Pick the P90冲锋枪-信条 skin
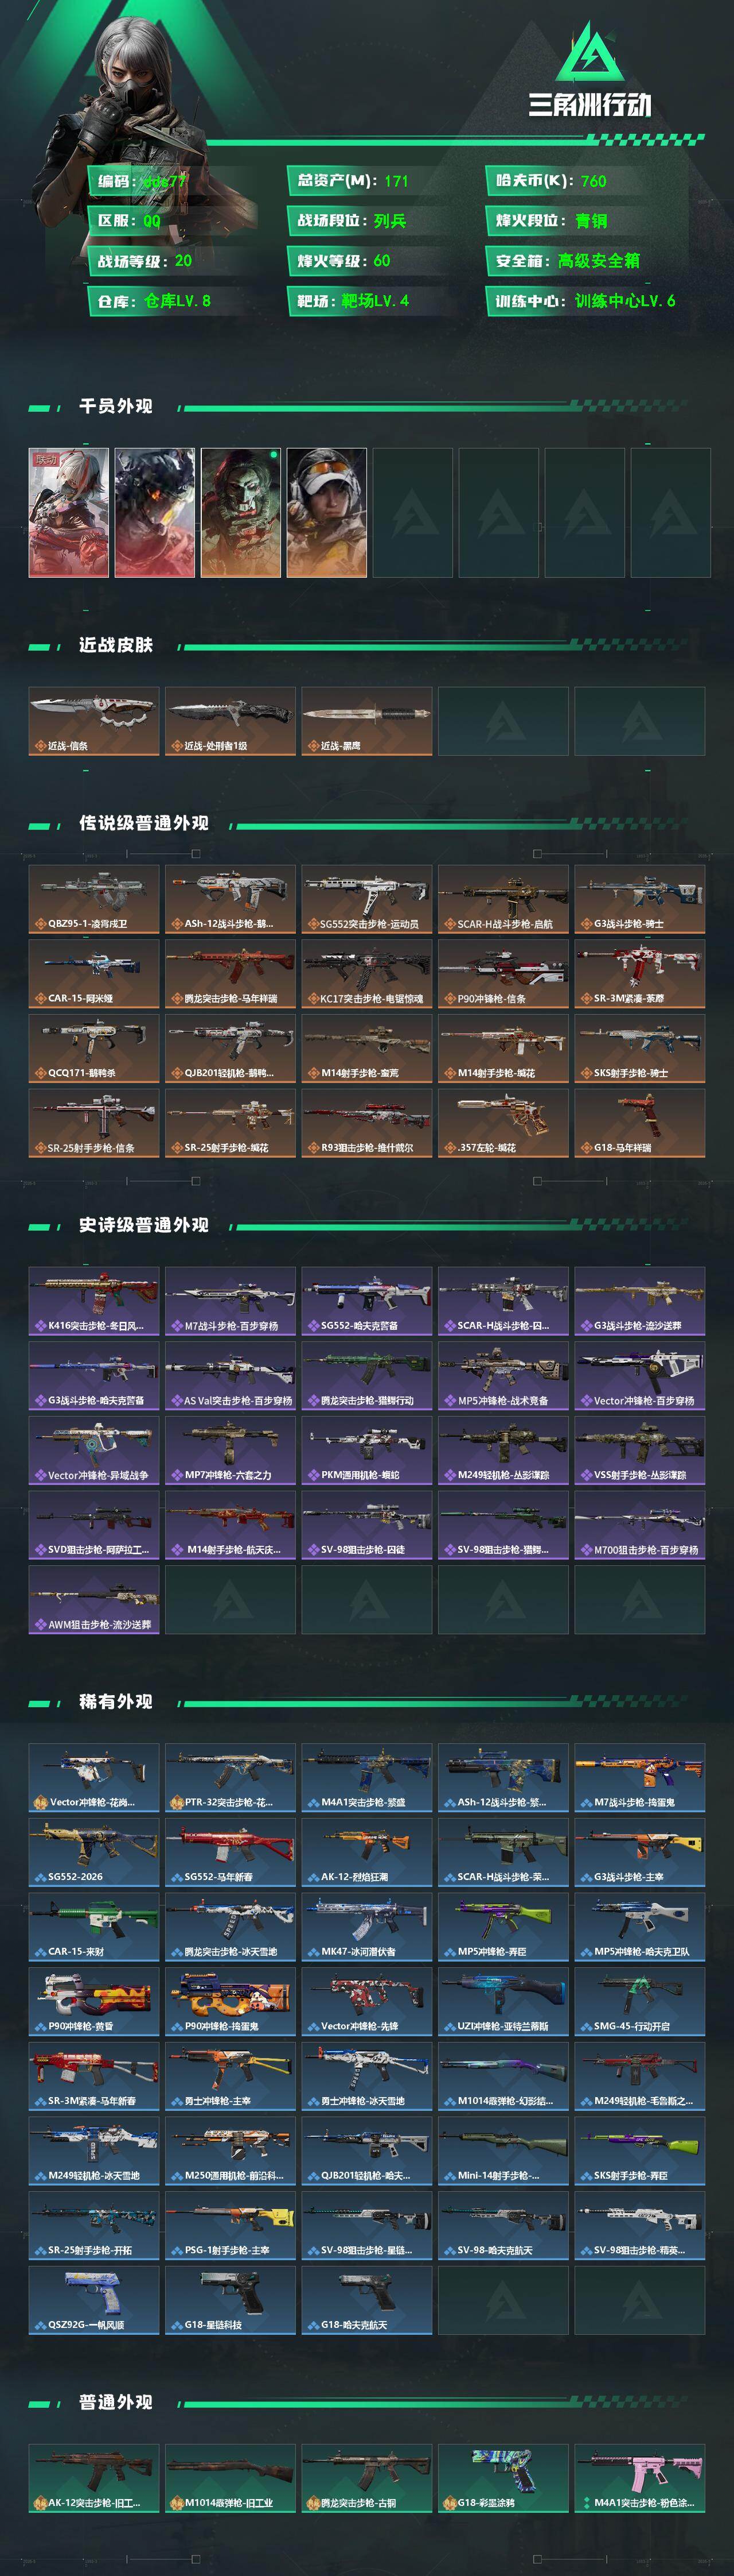The image size is (734, 2576). tap(503, 974)
